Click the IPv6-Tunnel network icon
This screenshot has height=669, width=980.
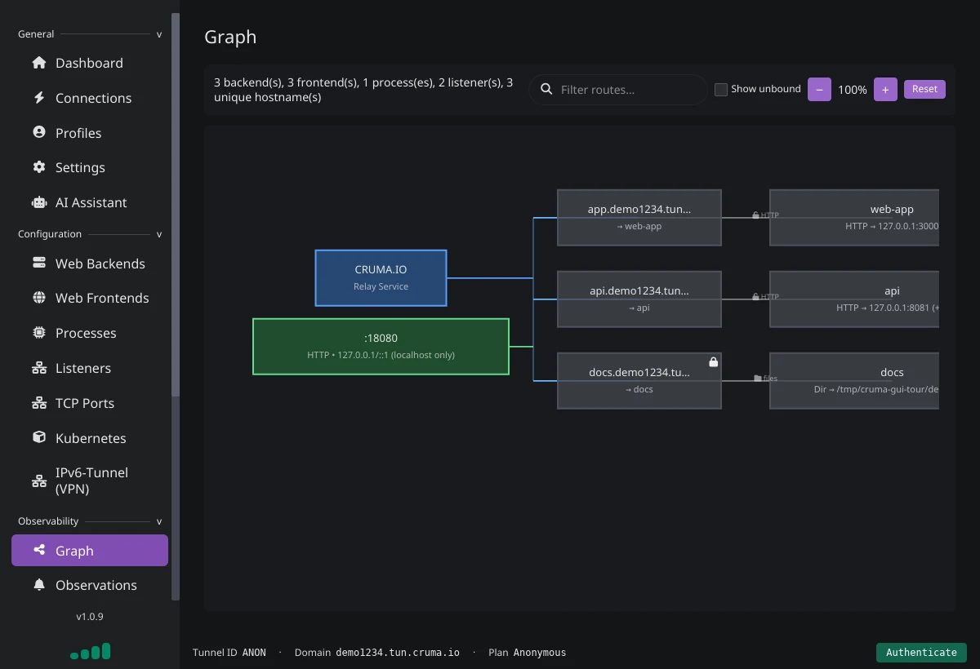tap(38, 481)
